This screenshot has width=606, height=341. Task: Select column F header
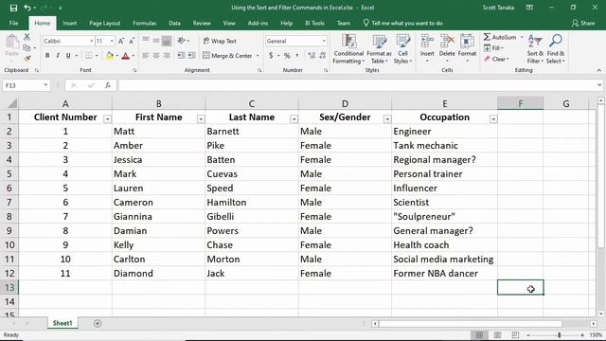coord(520,103)
